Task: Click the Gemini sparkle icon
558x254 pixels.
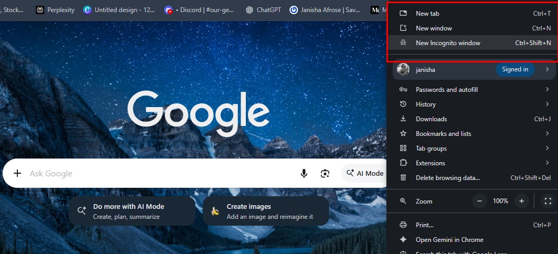Action: [403, 240]
